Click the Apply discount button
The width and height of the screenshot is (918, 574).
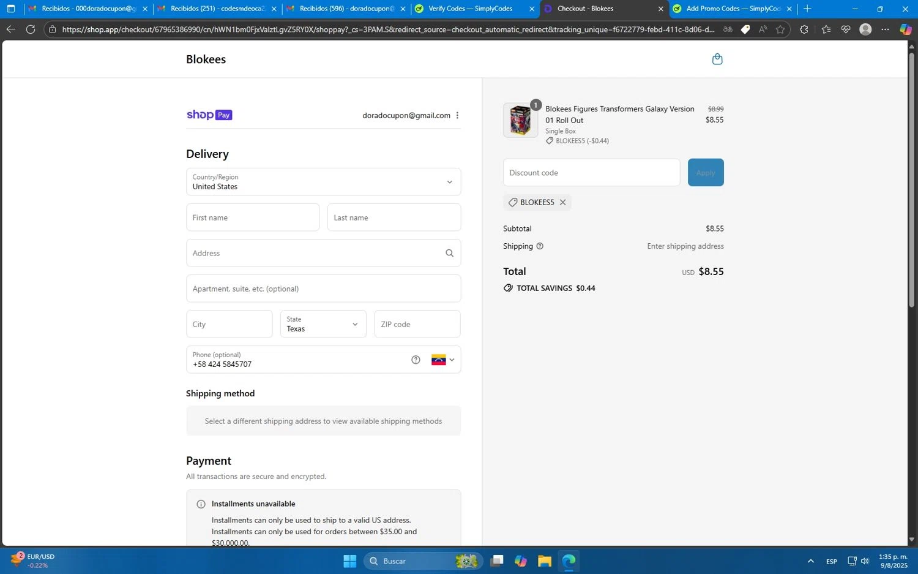(x=706, y=173)
